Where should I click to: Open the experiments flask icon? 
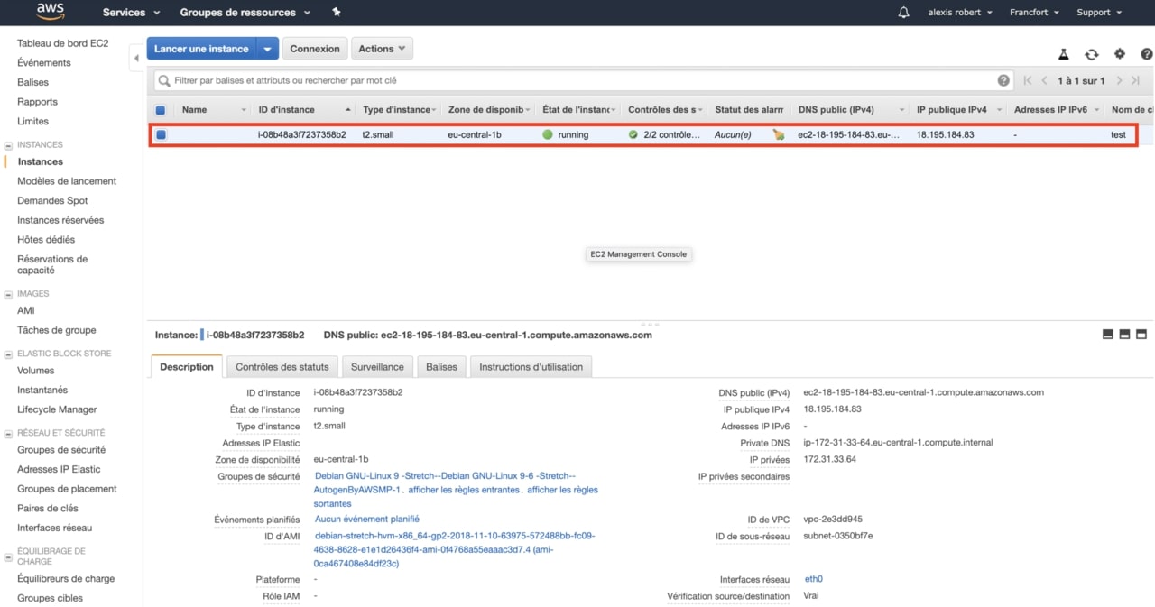[1064, 54]
